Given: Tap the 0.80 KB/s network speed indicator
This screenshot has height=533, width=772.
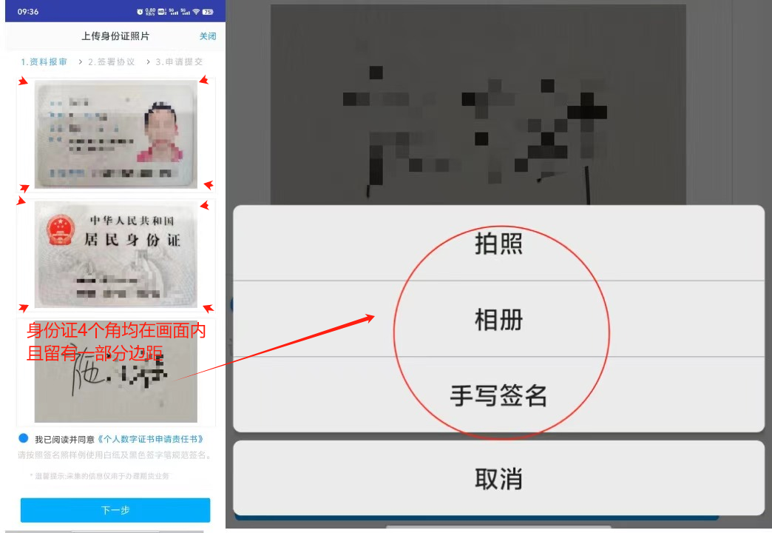Looking at the screenshot, I should pyautogui.click(x=152, y=12).
